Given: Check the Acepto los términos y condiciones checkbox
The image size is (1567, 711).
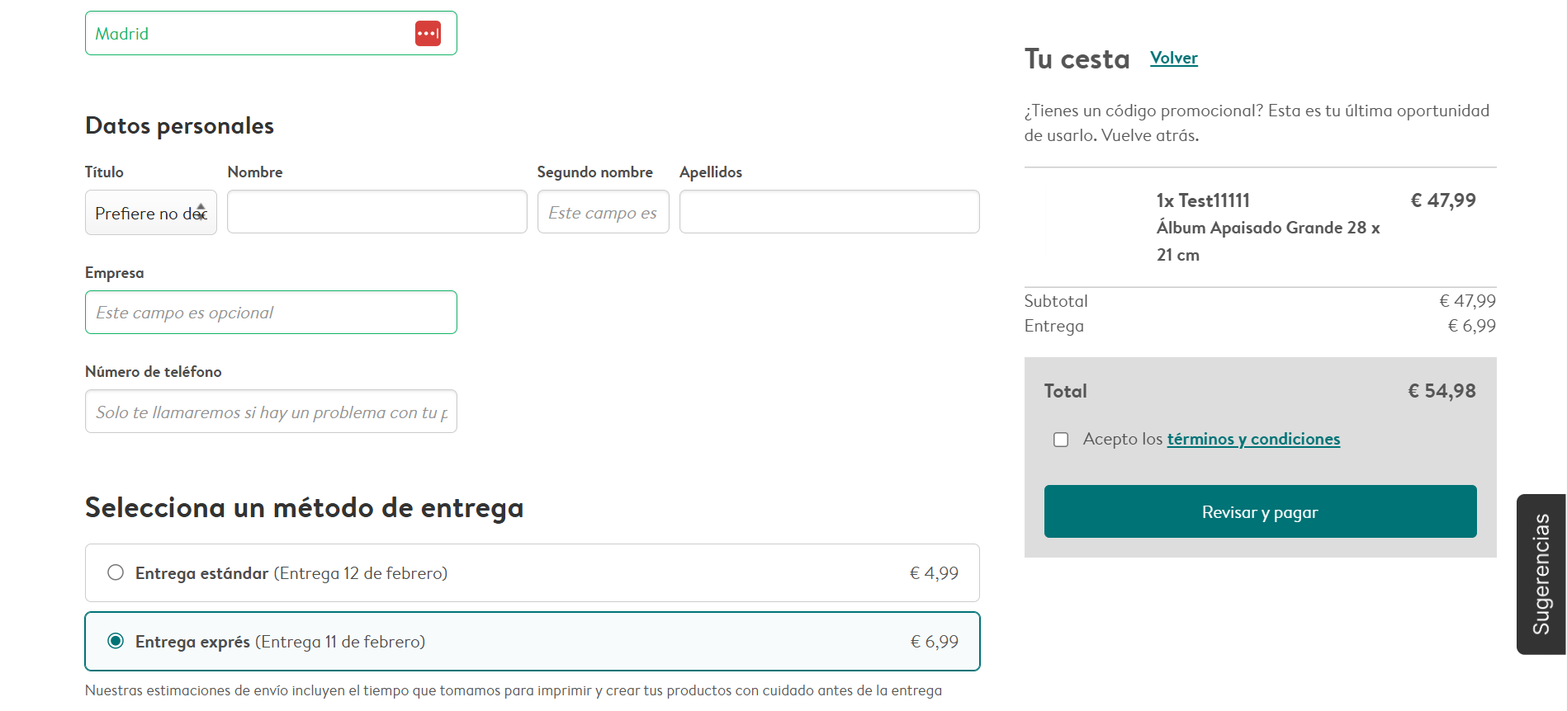Looking at the screenshot, I should [1060, 439].
